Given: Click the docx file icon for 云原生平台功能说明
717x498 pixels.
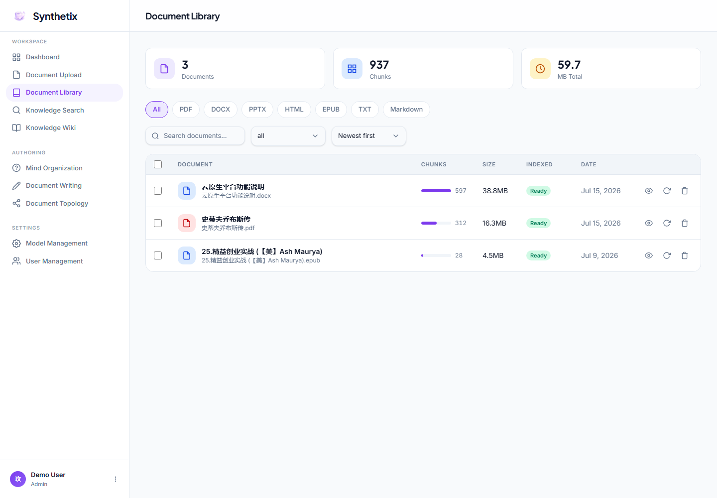Looking at the screenshot, I should (187, 191).
